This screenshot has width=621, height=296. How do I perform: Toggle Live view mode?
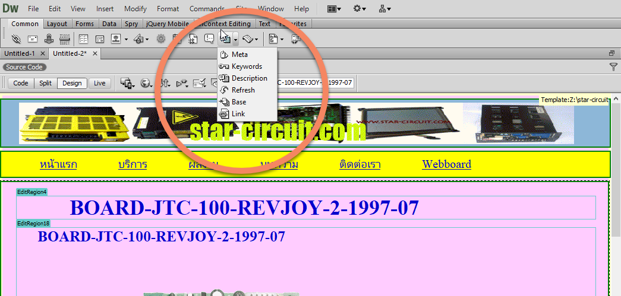99,83
